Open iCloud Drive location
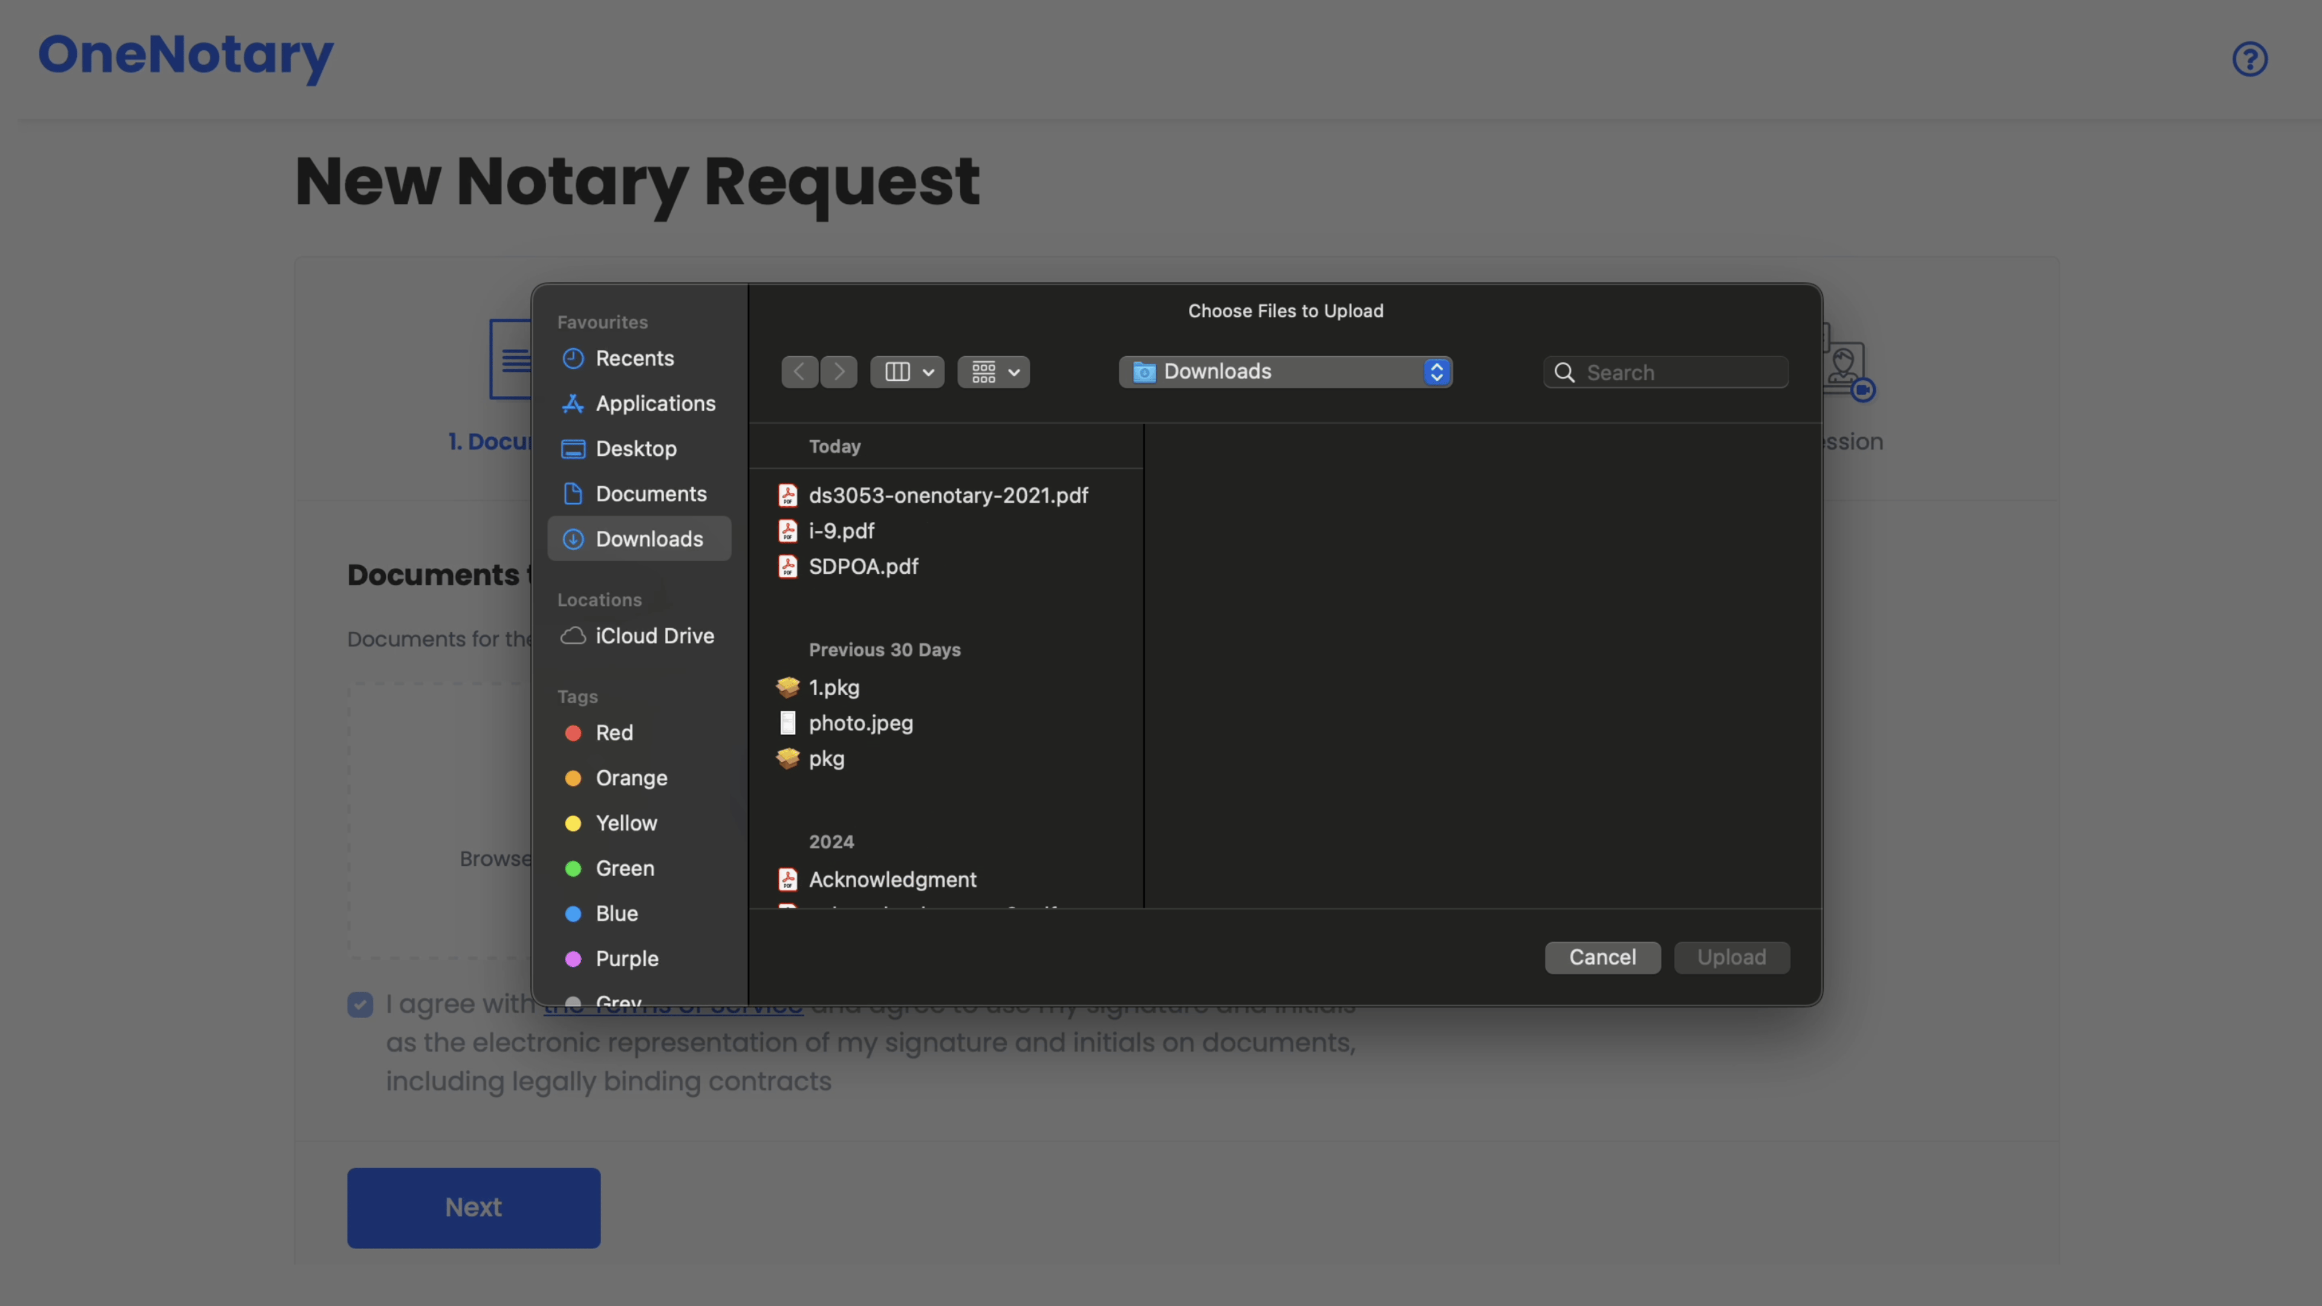Image resolution: width=2322 pixels, height=1306 pixels. pos(654,636)
